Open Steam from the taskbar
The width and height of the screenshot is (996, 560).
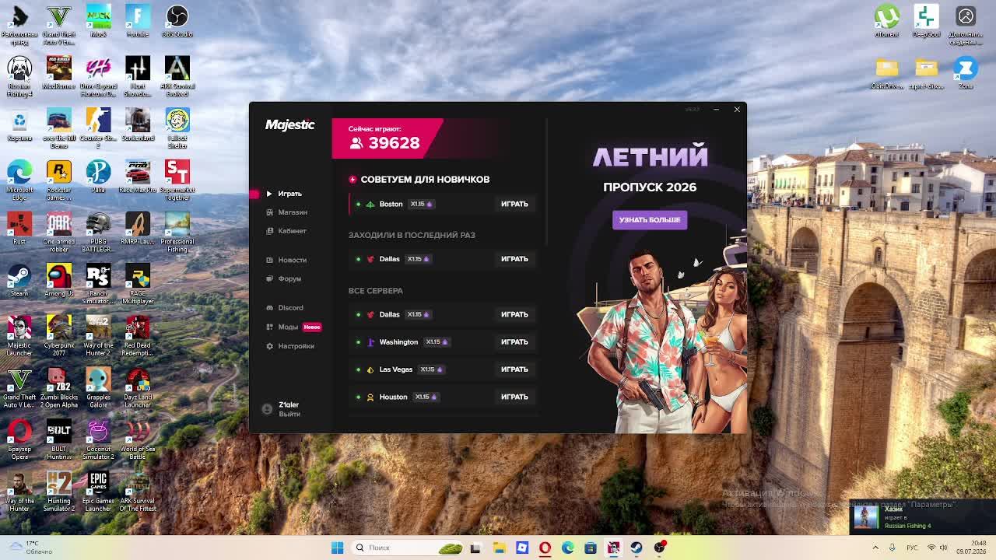[637, 548]
